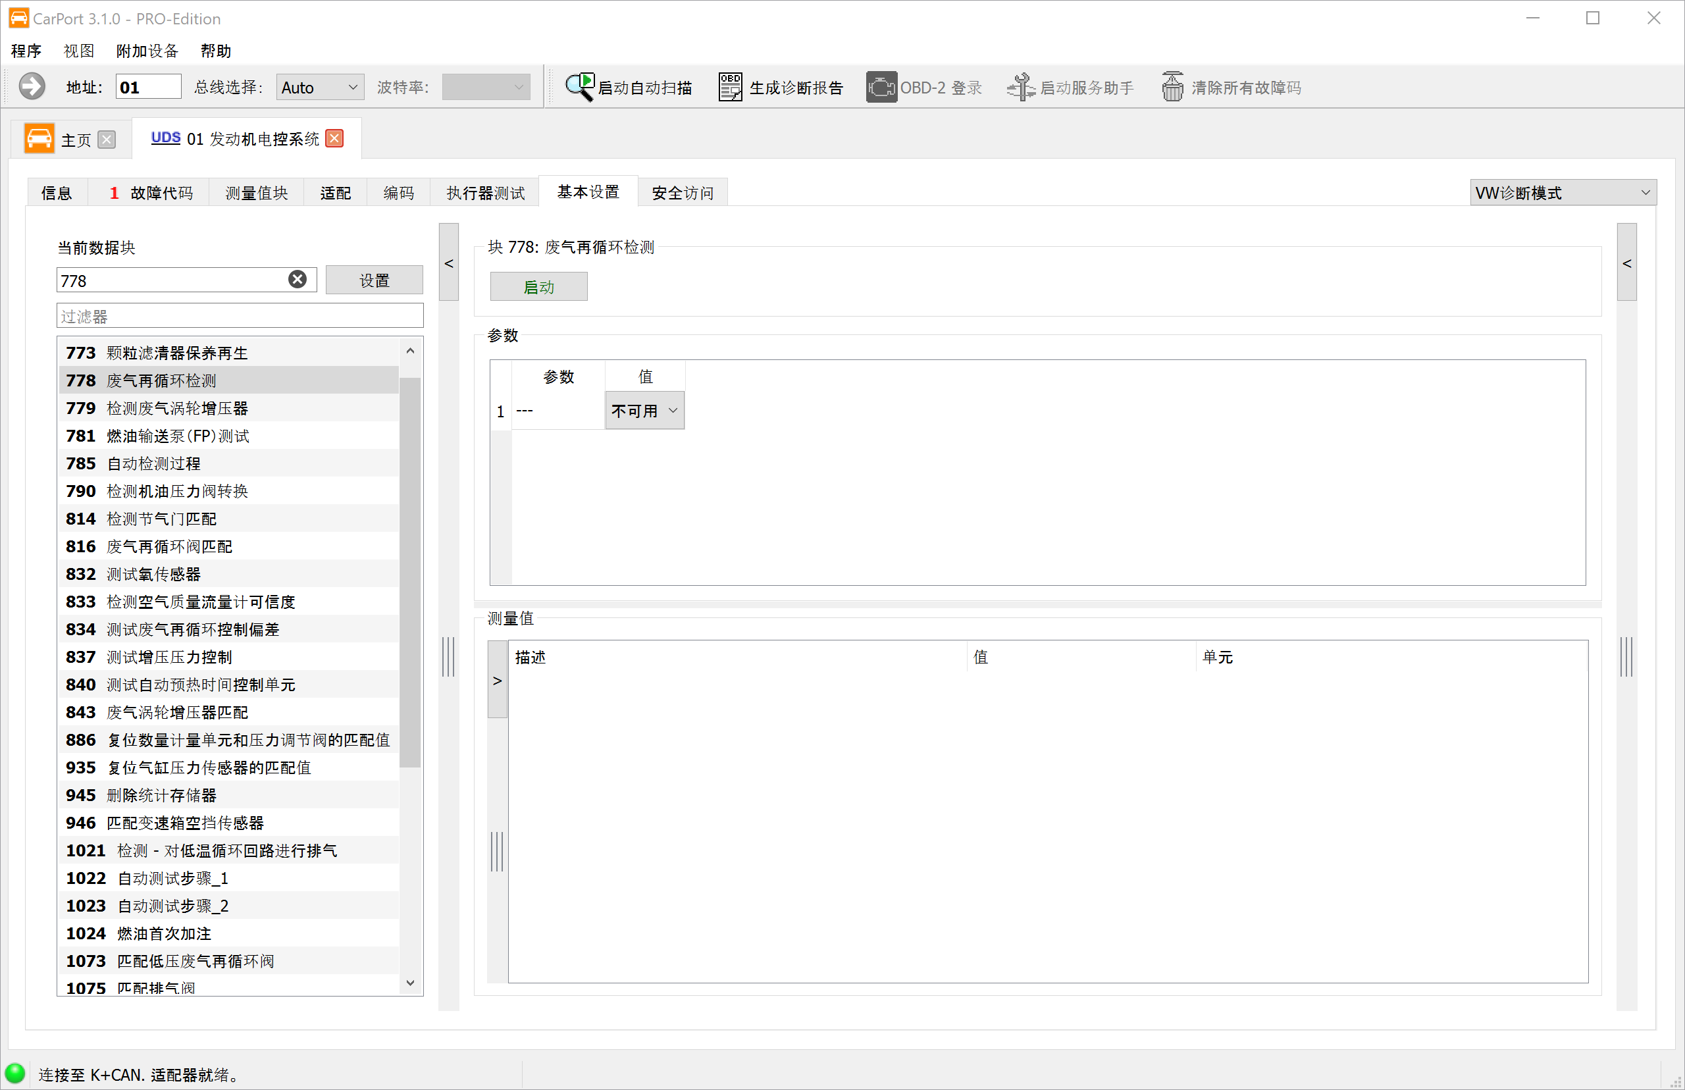1685x1090 pixels.
Task: Generate a diagnostic report
Action: pos(781,87)
